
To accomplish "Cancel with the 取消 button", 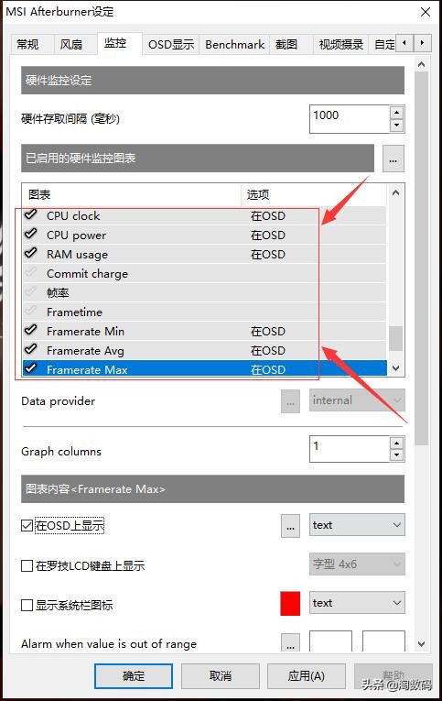I will click(221, 675).
